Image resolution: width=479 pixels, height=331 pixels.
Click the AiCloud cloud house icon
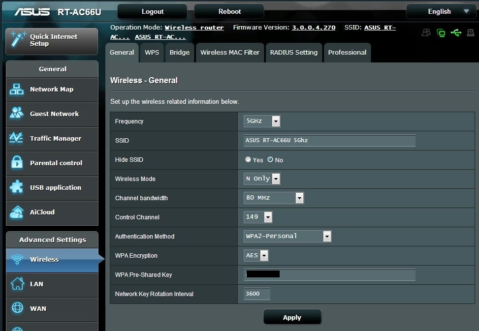click(17, 211)
